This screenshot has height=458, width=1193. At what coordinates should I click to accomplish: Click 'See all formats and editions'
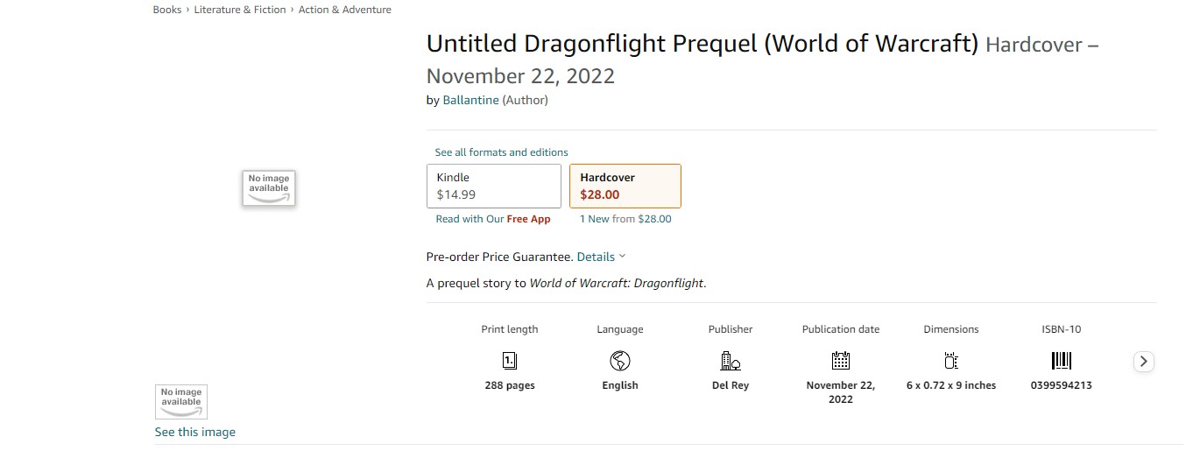[502, 152]
